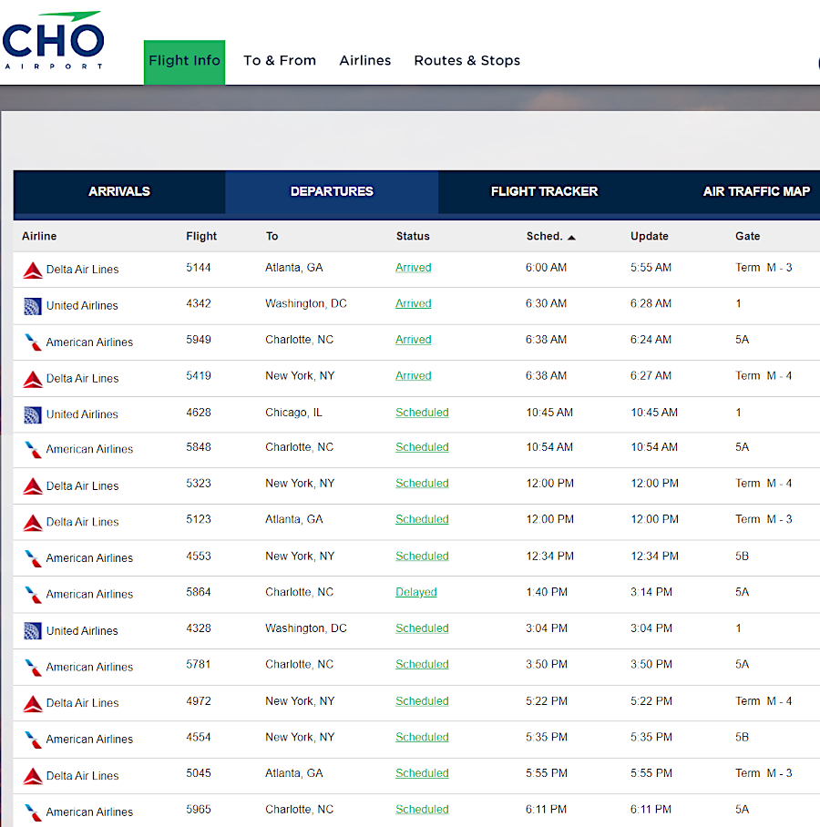Viewport: 820px width, 827px height.
Task: Switch to the ARRIVALS tab
Action: tap(119, 191)
